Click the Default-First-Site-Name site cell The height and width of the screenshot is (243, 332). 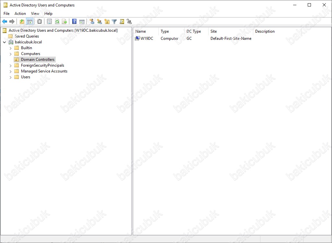pos(231,39)
